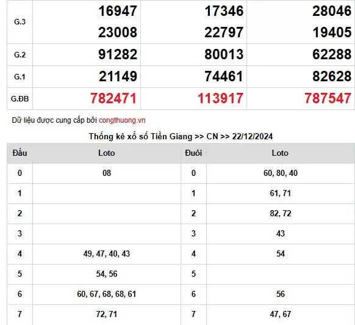Select the G.2 number 91282
The image size is (355, 325).
tap(118, 54)
